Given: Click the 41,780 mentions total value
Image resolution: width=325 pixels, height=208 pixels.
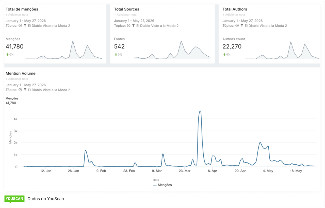Looking at the screenshot, I should [x=14, y=46].
